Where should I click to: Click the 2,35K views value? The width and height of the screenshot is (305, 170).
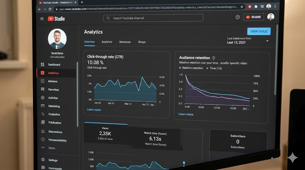105,133
